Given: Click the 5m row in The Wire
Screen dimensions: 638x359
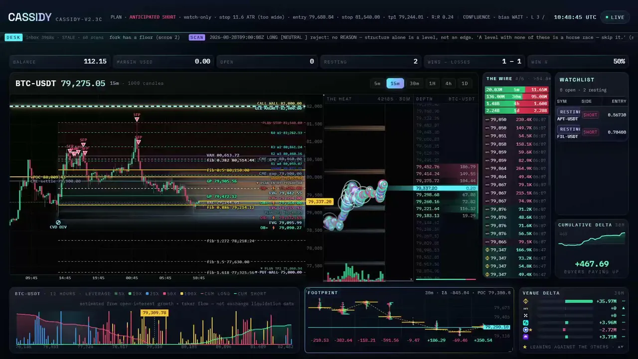Looking at the screenshot, I should click(517, 90).
